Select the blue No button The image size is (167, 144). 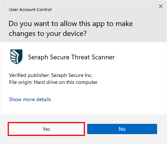tap(122, 129)
